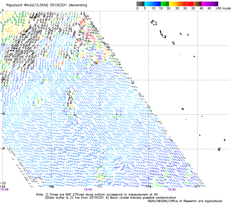Click the purple '19:50' time label
This screenshot has height=203, width=232.
pyautogui.click(x=171, y=190)
